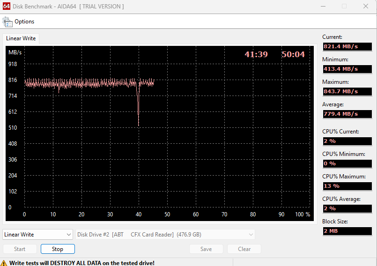This screenshot has width=377, height=266.
Task: Click the Save button
Action: pos(206,249)
